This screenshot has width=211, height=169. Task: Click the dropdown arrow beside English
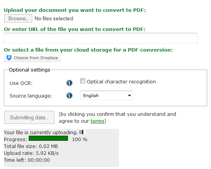tap(129, 96)
